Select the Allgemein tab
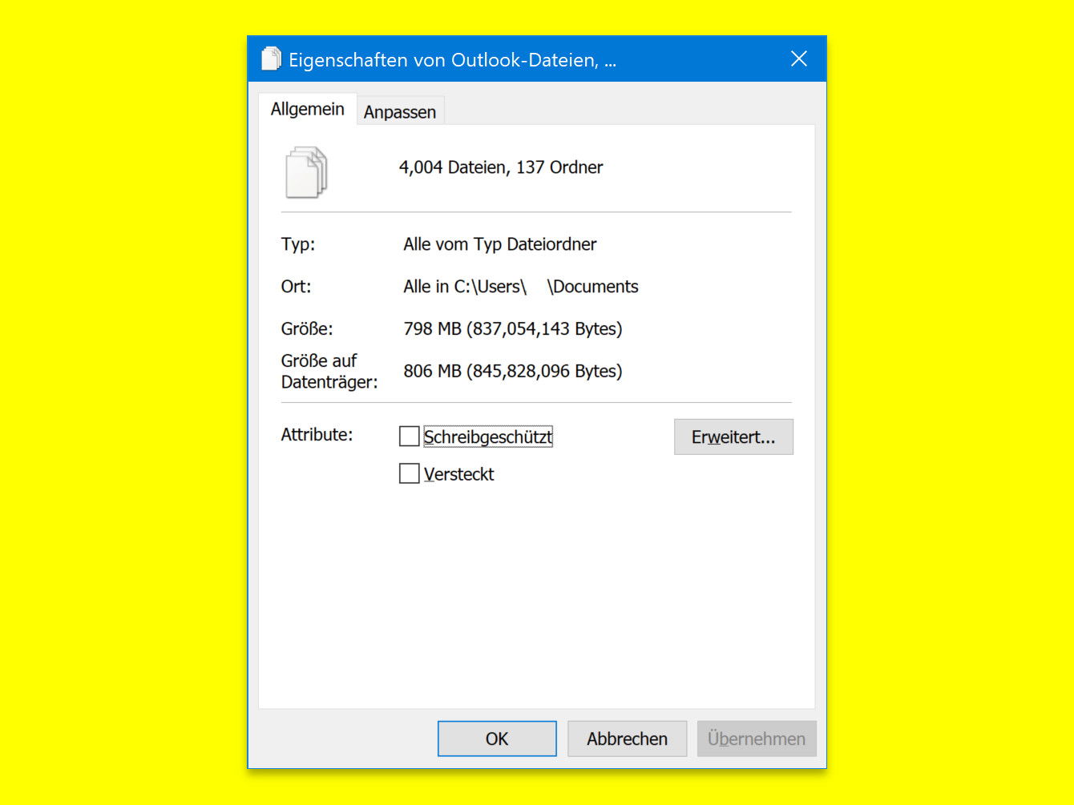The image size is (1074, 805). 308,109
